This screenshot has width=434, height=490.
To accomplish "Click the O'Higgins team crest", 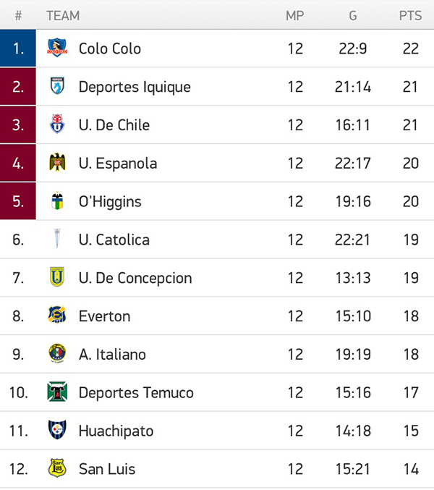I will click(57, 200).
